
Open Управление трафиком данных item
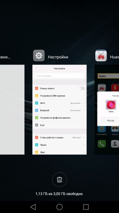[x=59, y=118]
